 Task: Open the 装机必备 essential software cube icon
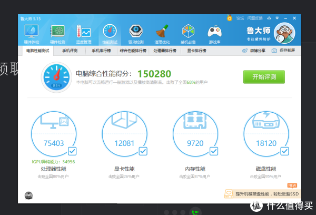[x=188, y=31]
